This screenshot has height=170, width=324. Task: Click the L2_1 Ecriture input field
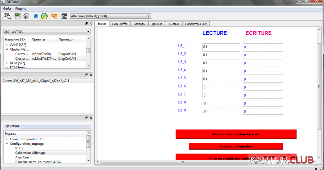[263, 47]
